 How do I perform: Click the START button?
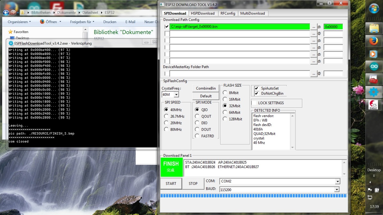171,183
